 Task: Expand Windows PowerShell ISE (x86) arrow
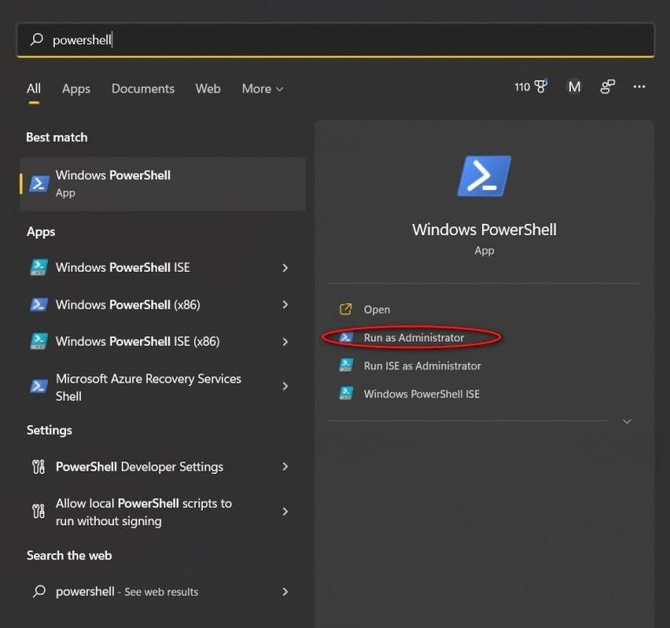coord(285,341)
